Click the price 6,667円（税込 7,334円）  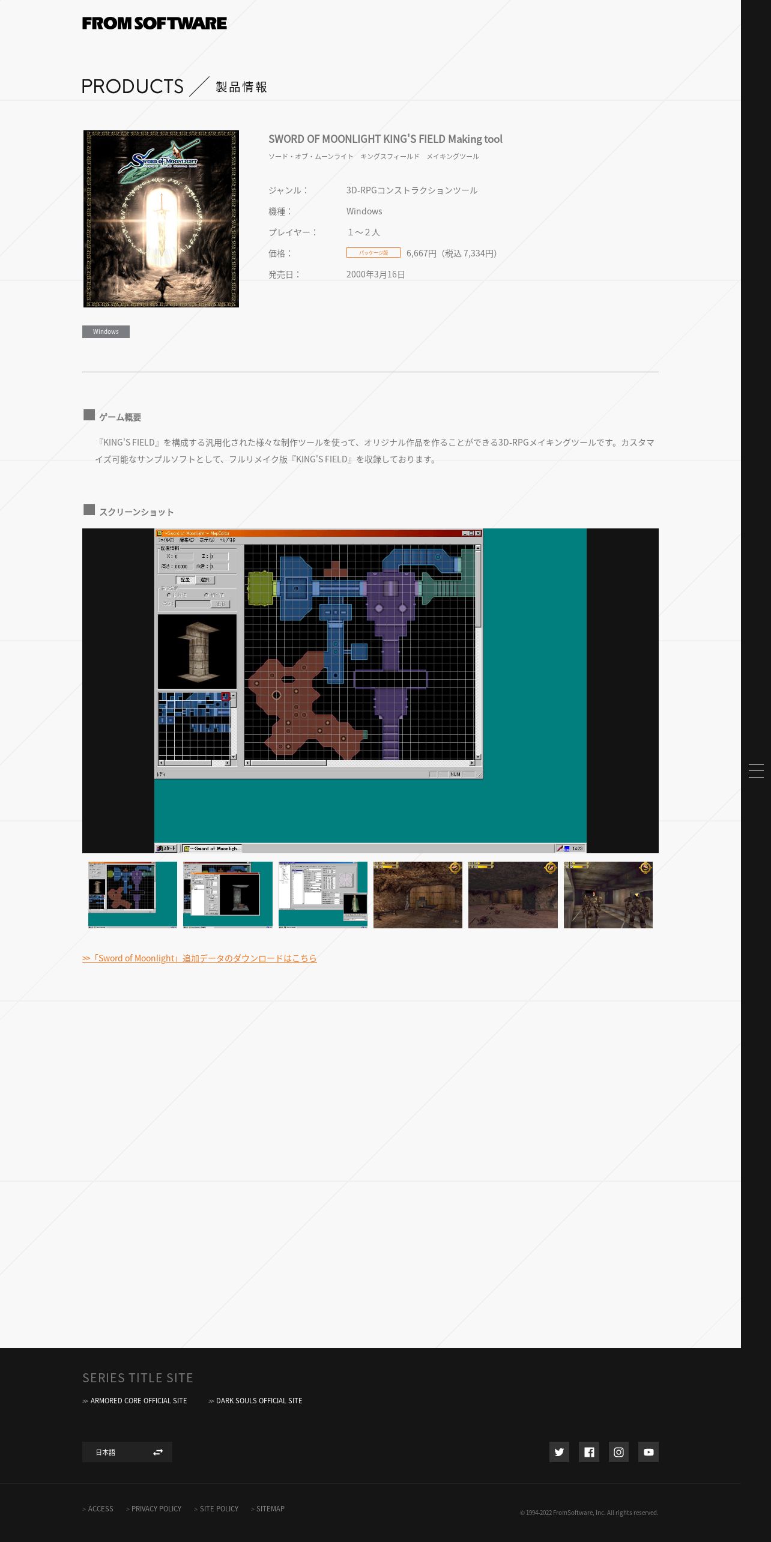point(452,253)
